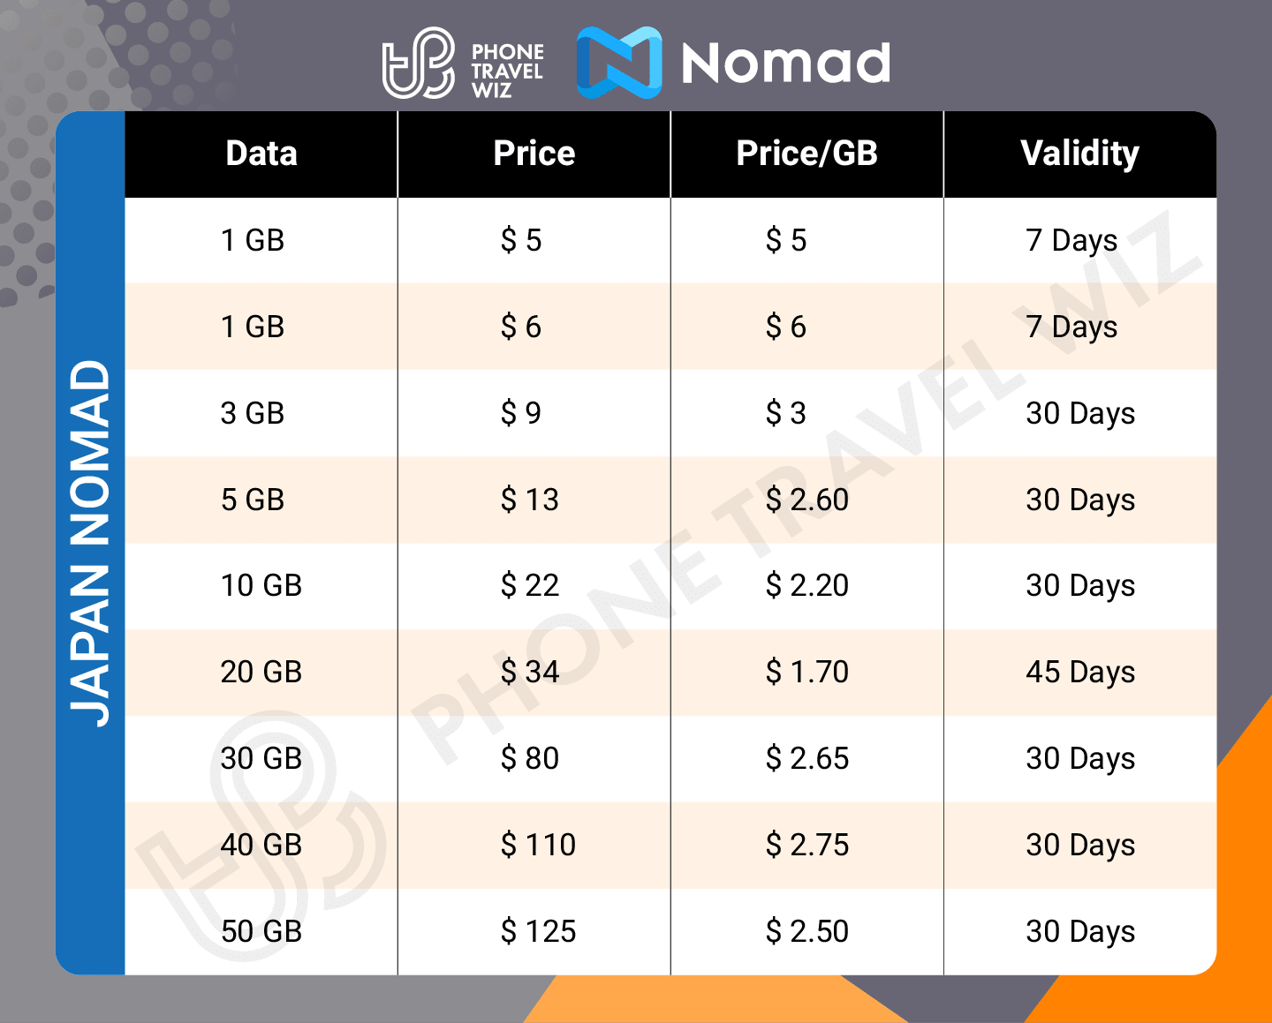This screenshot has width=1272, height=1023.
Task: Select the Data column header
Action: tap(261, 154)
